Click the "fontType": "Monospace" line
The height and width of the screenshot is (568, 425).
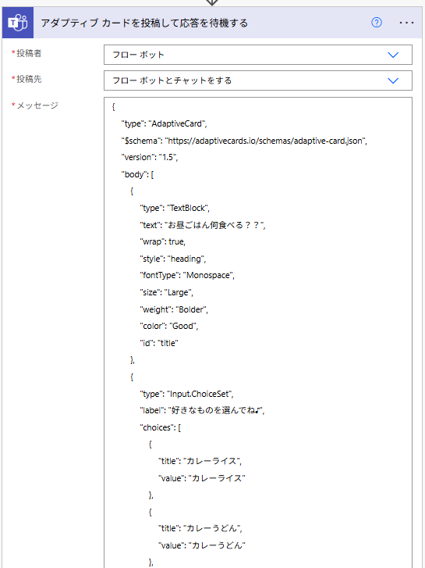[x=187, y=275]
